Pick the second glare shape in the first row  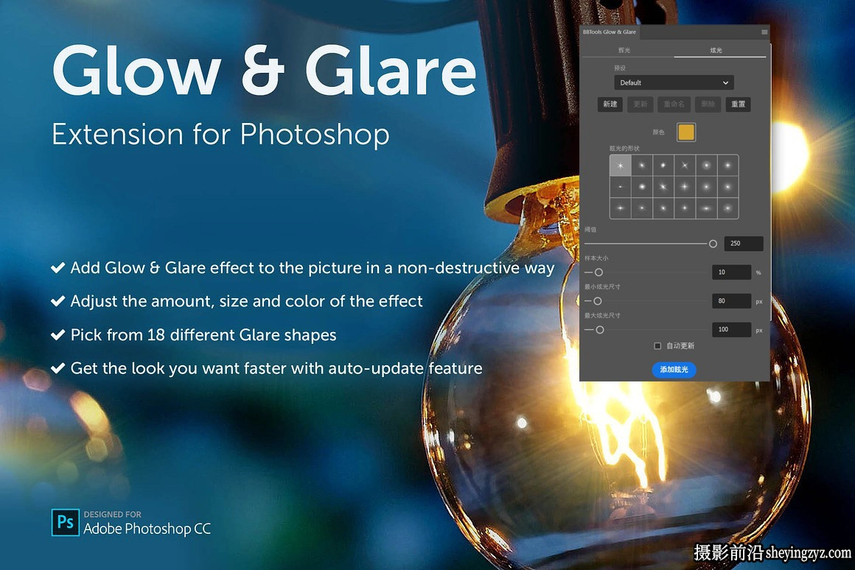pyautogui.click(x=642, y=166)
